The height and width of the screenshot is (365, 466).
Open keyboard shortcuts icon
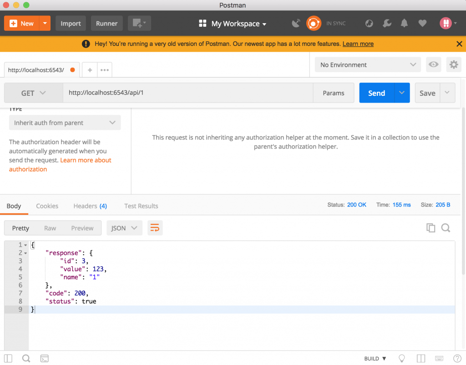tap(439, 359)
